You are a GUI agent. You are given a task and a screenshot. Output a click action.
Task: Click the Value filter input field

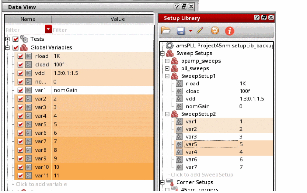tap(102, 30)
